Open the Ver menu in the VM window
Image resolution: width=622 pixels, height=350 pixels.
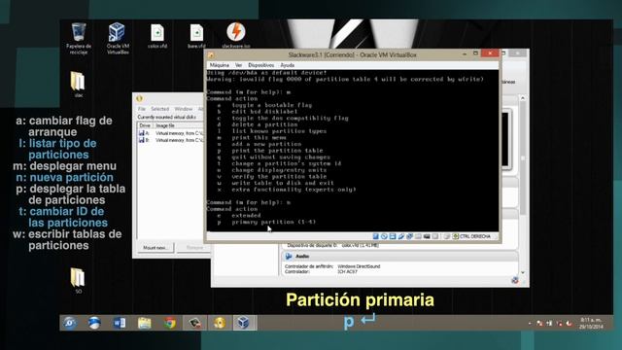tap(238, 65)
